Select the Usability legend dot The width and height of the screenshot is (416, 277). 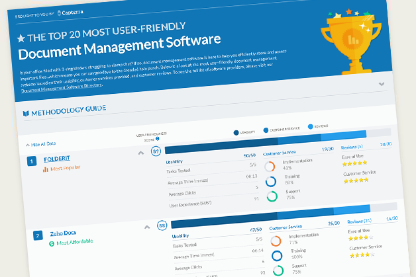(236, 133)
